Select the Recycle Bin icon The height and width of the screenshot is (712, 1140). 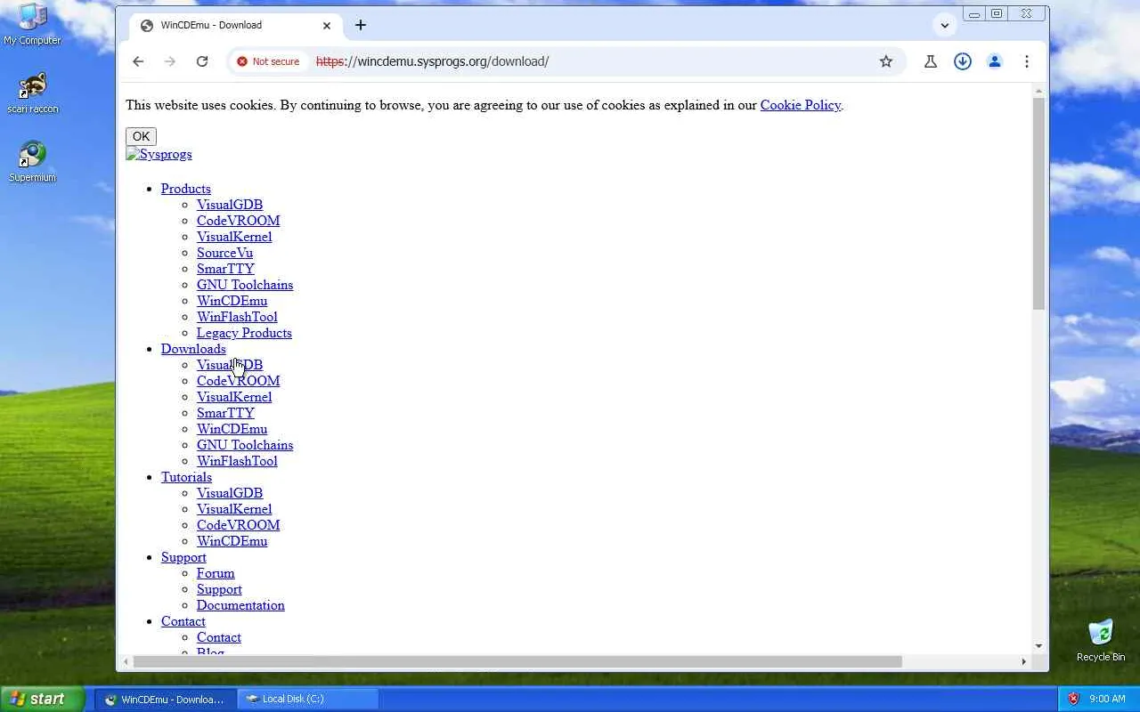[1101, 641]
